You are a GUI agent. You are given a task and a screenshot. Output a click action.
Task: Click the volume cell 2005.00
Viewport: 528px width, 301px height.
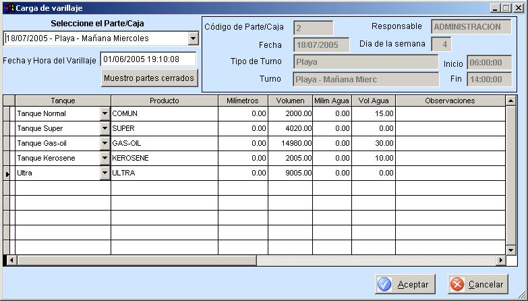pos(290,159)
